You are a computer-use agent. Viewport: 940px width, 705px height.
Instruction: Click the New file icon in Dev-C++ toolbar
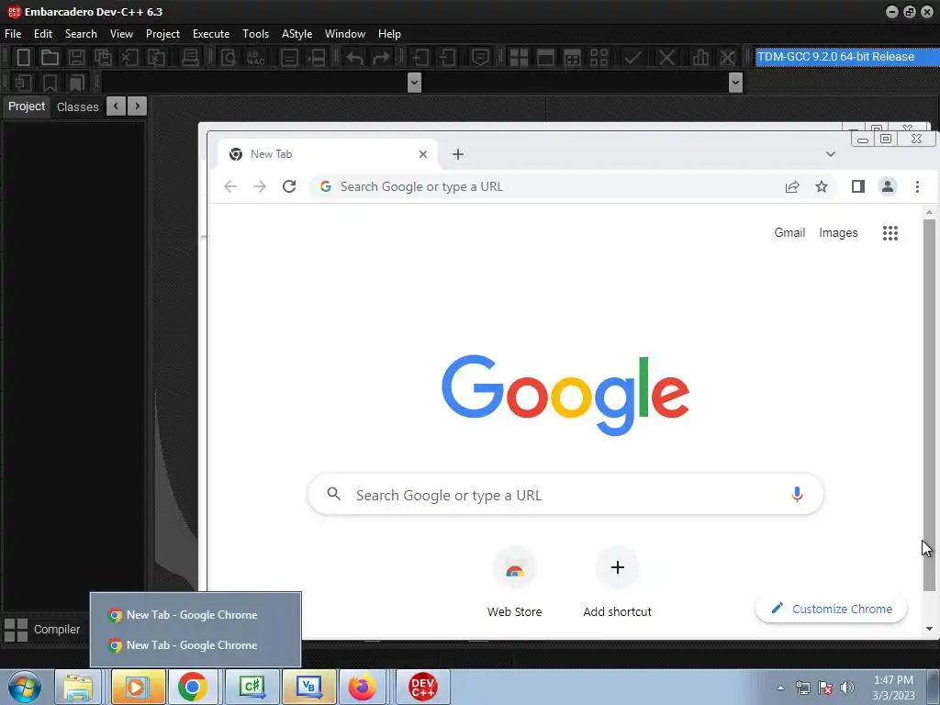(x=23, y=58)
